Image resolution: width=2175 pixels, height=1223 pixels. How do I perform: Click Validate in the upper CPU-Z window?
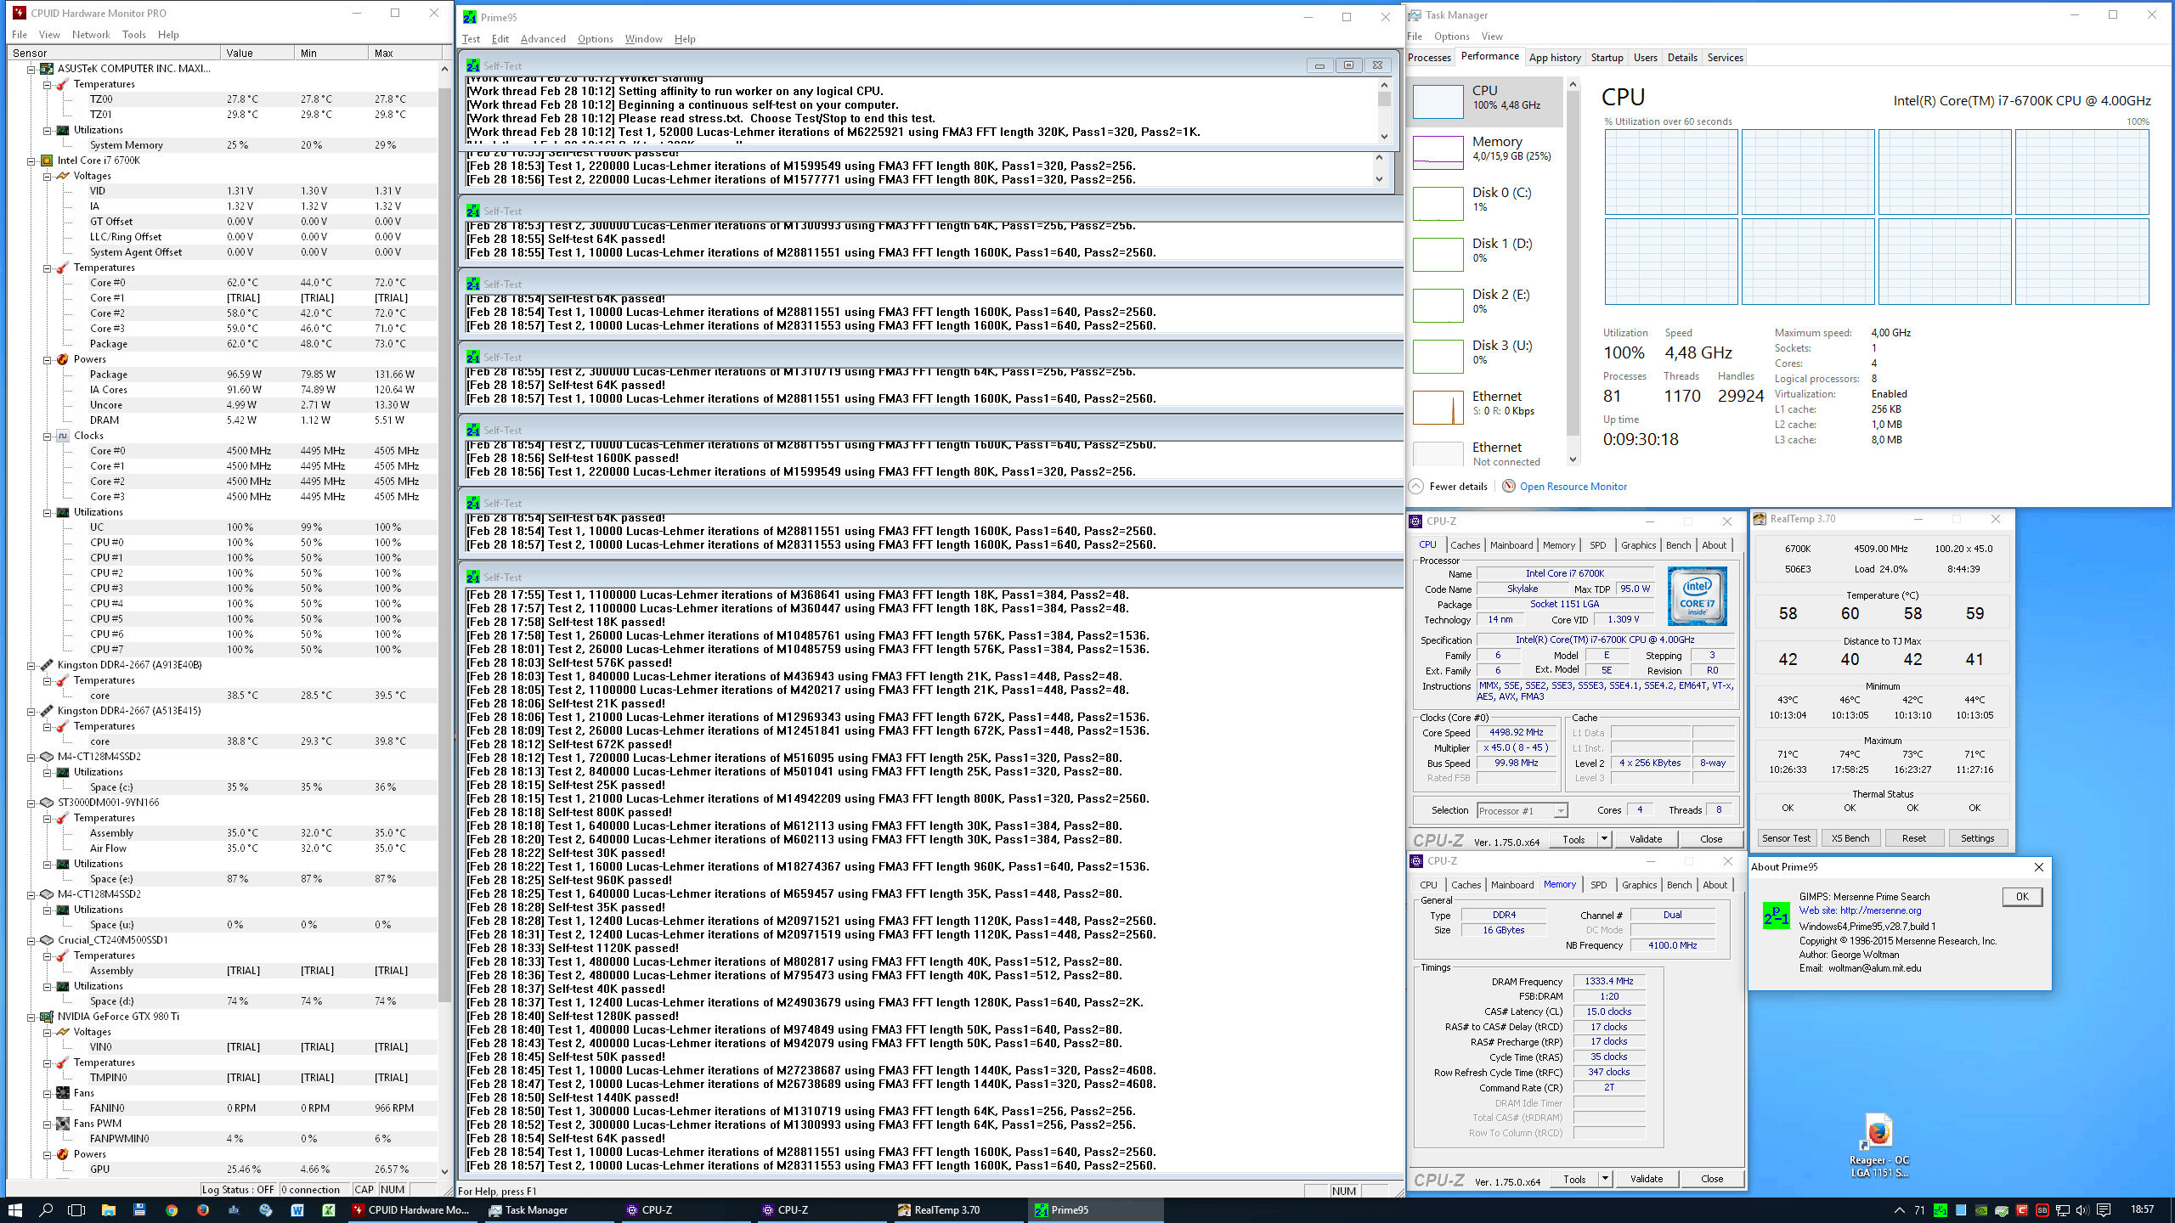coord(1646,839)
